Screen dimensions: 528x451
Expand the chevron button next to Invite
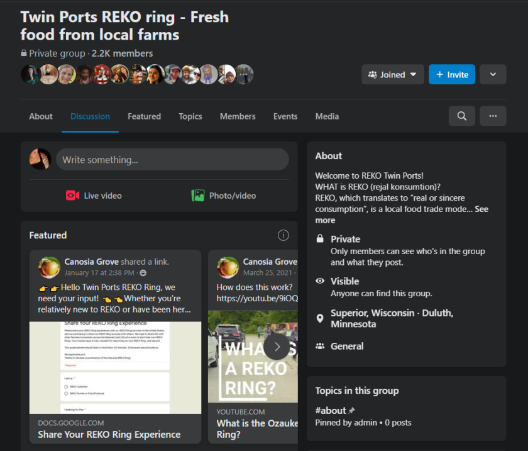(493, 74)
